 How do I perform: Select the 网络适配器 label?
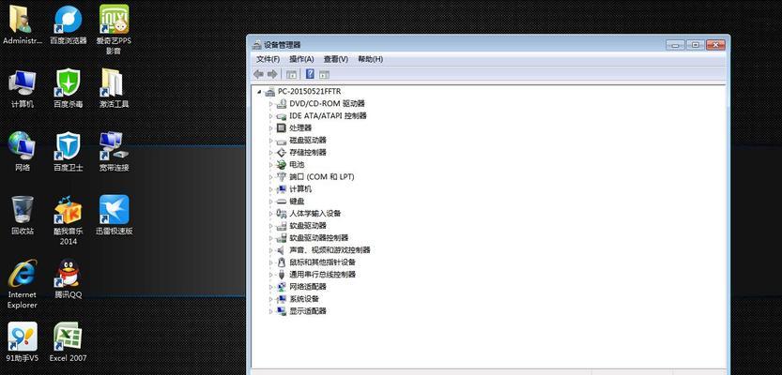click(308, 287)
